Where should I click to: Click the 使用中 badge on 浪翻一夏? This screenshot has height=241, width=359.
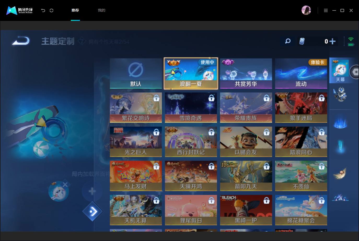(207, 62)
